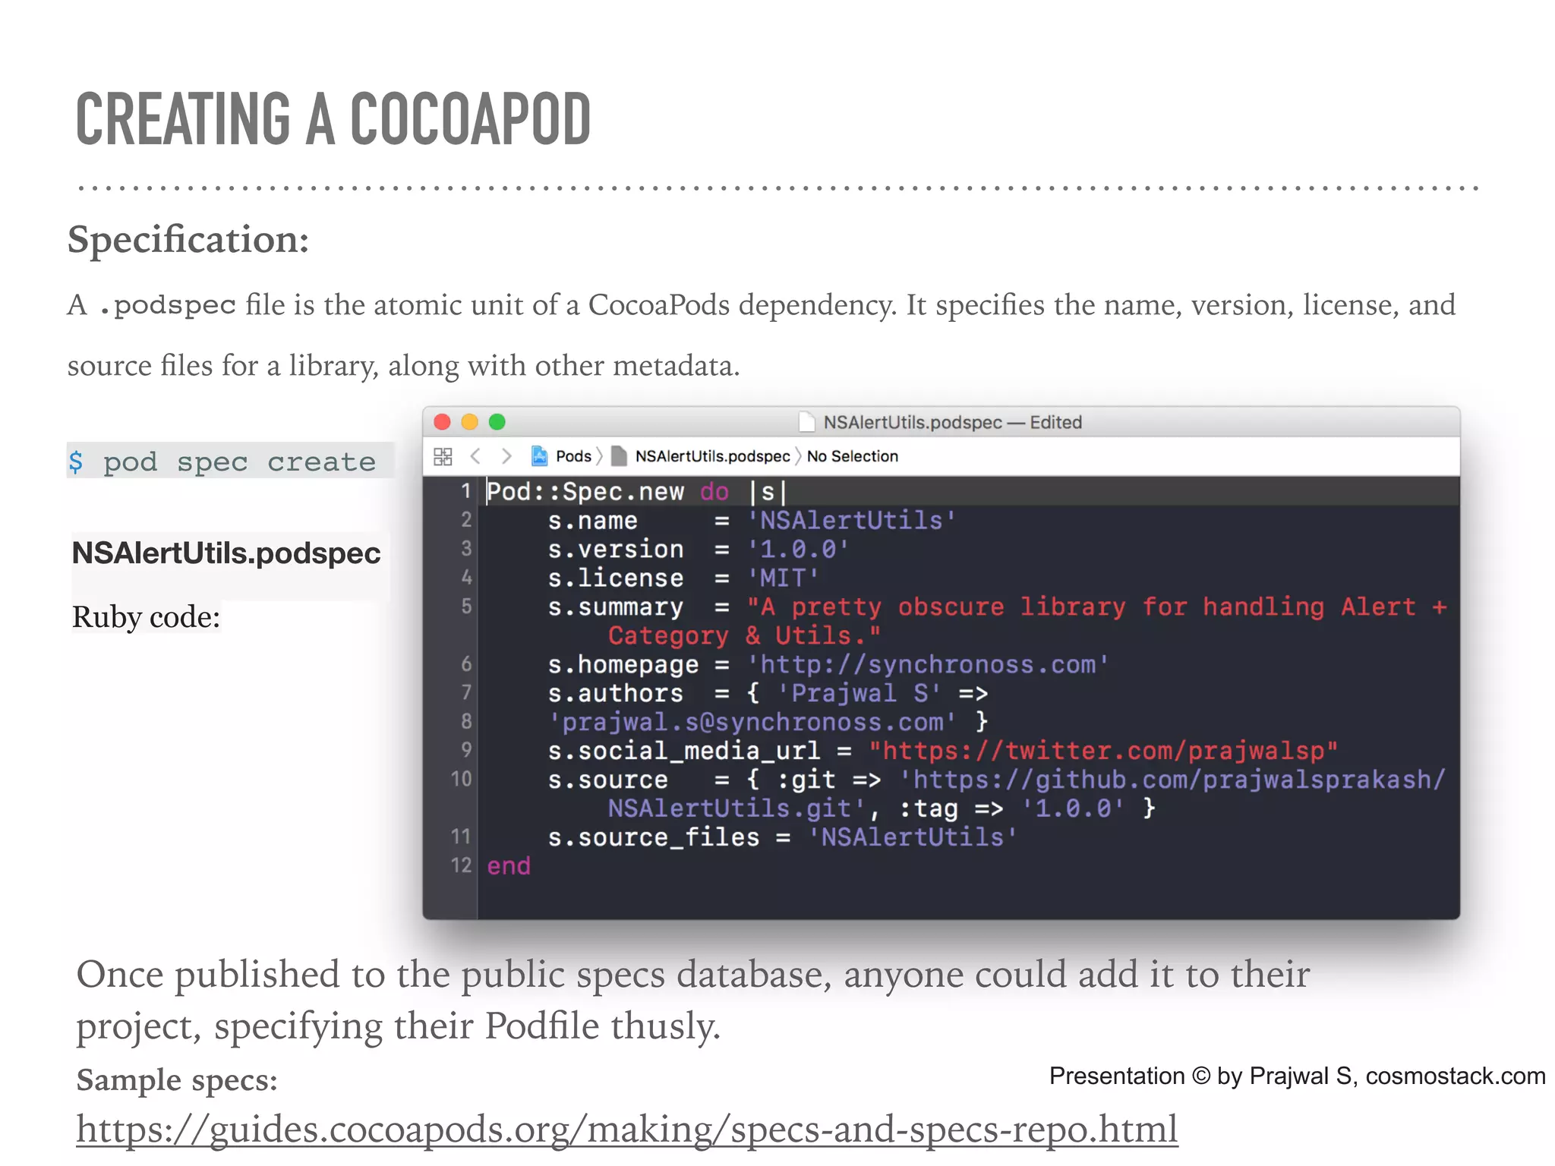
Task: Click the document icon in window title
Action: (x=806, y=422)
